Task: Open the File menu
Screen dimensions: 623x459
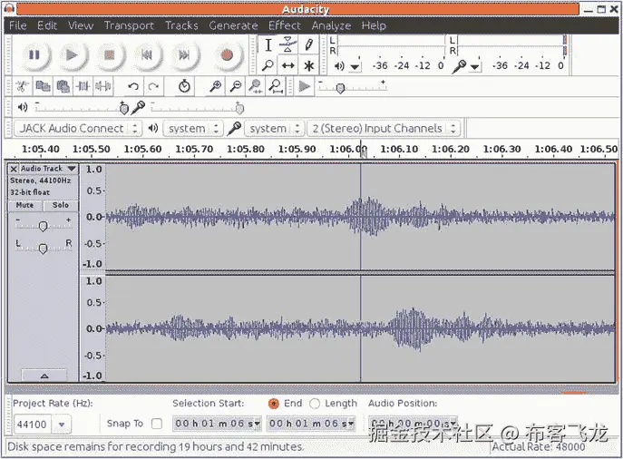Action: 18,25
